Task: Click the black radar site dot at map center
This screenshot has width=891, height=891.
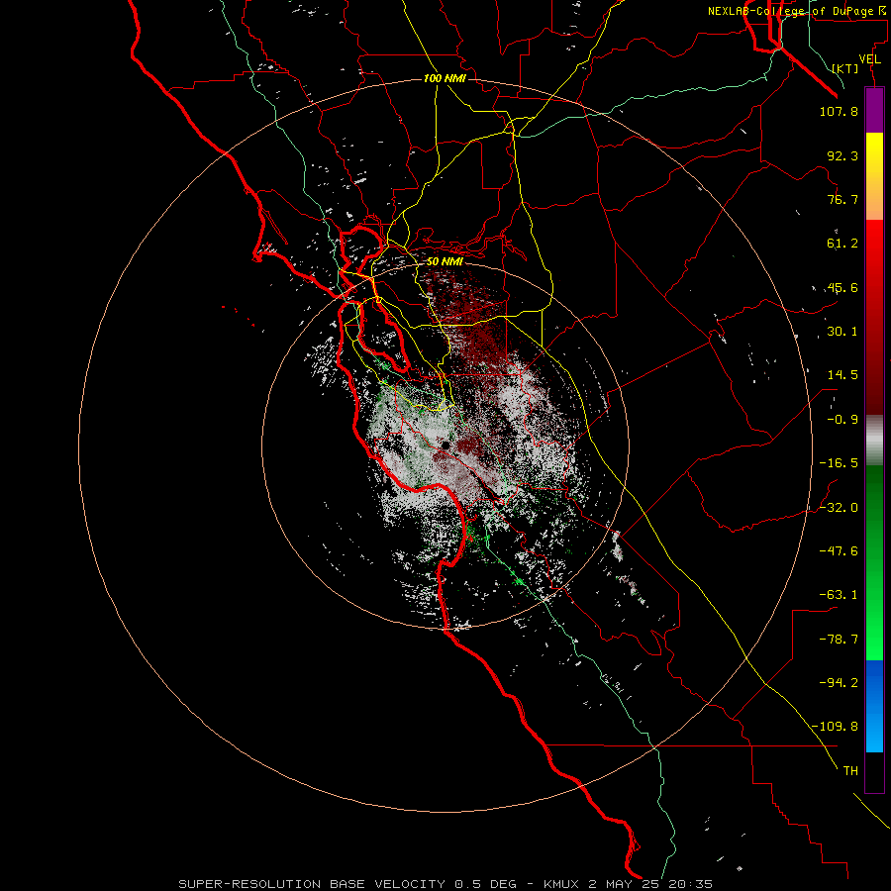Action: pyautogui.click(x=445, y=445)
